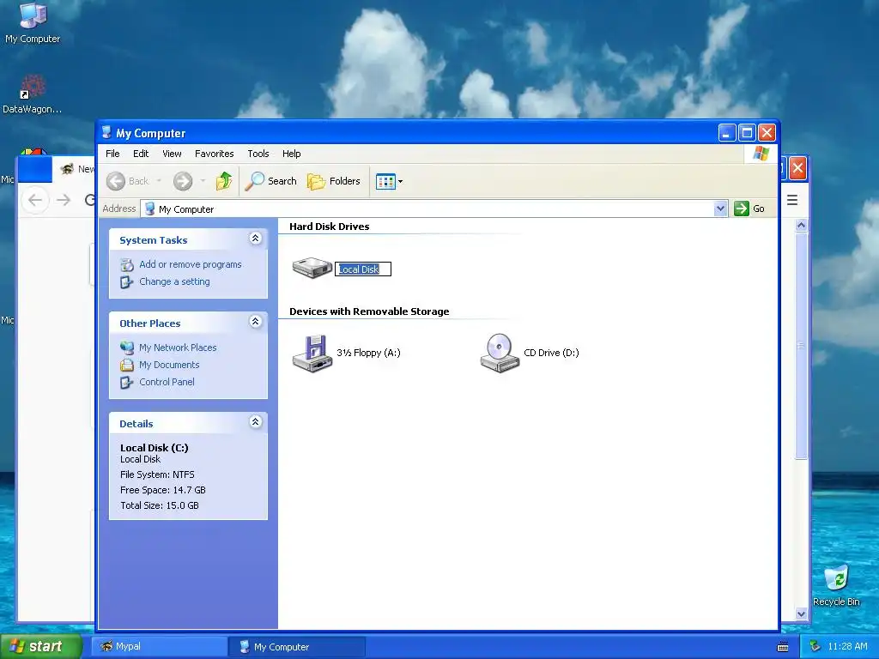Screen dimensions: 879x659
Task: Minimize the My Computer window
Action: point(727,133)
